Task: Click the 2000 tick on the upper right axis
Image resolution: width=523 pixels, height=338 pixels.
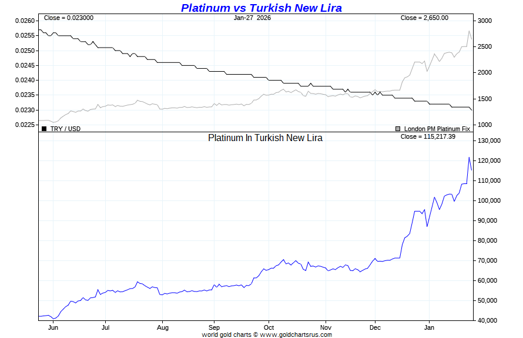Action: point(485,73)
